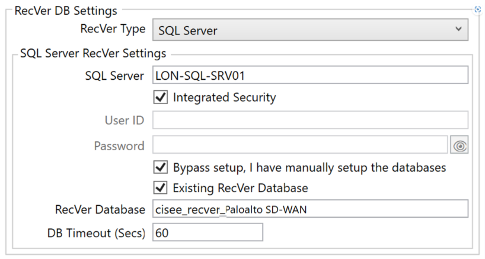Viewport: 485px width, 259px height.
Task: Click the SQL Server input field
Action: point(310,75)
